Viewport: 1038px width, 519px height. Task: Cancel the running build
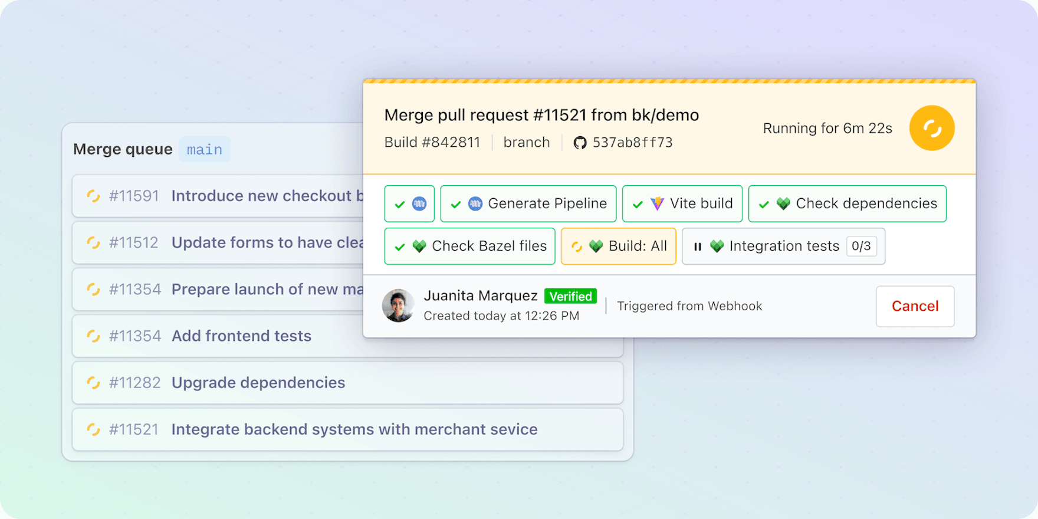point(915,306)
